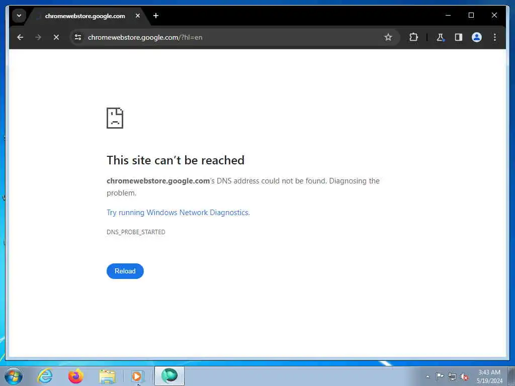Close the chromewebstore.google.com tab
This screenshot has height=386, width=515.
(x=138, y=16)
